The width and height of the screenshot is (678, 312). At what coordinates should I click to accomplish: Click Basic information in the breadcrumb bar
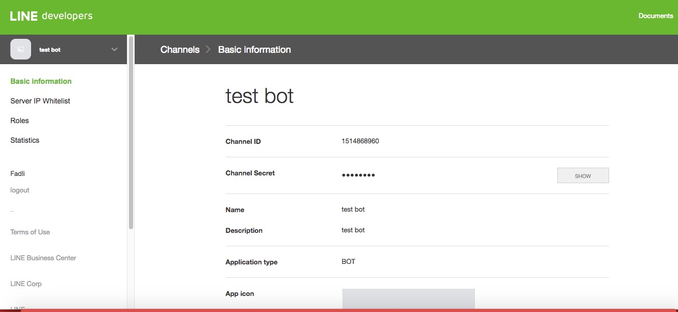click(x=254, y=50)
